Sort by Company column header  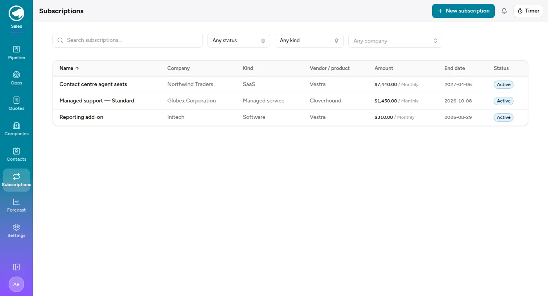click(x=178, y=68)
